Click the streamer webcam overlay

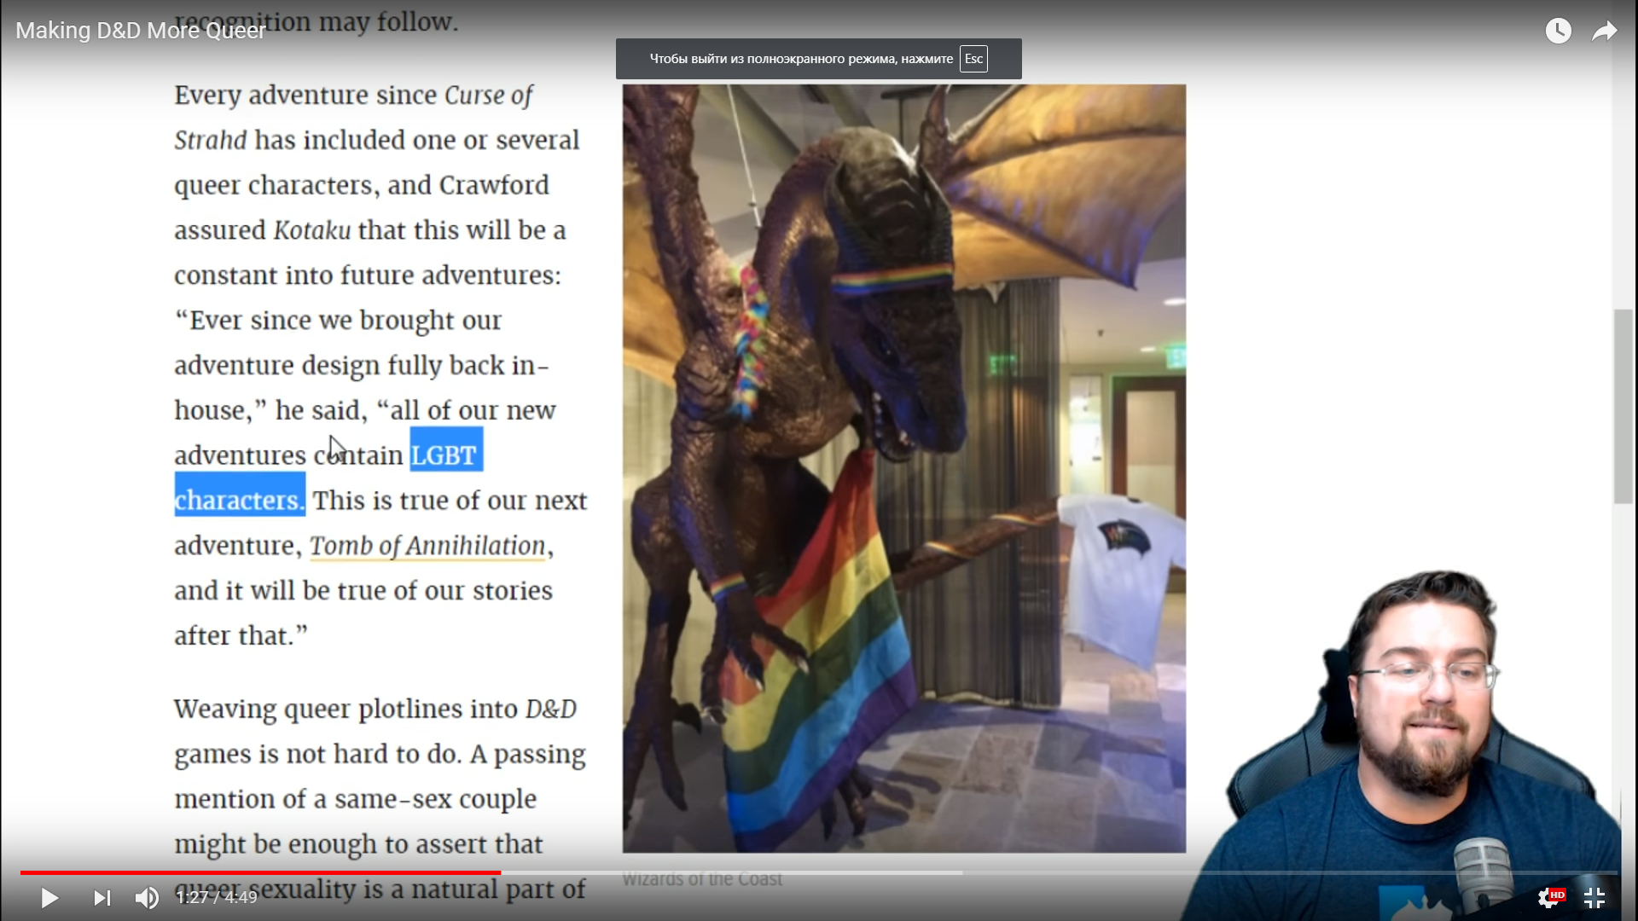click(1403, 744)
